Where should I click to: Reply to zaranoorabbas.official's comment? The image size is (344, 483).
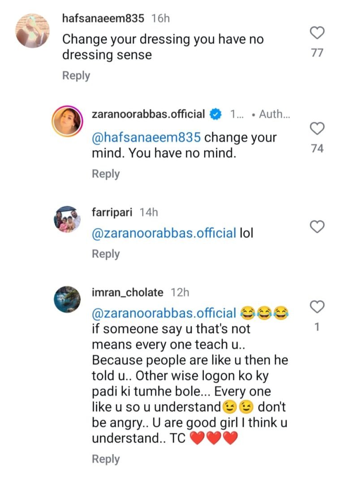106,174
